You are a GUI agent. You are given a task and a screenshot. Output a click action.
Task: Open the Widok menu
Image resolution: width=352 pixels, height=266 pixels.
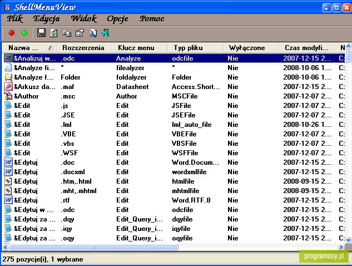pos(84,19)
